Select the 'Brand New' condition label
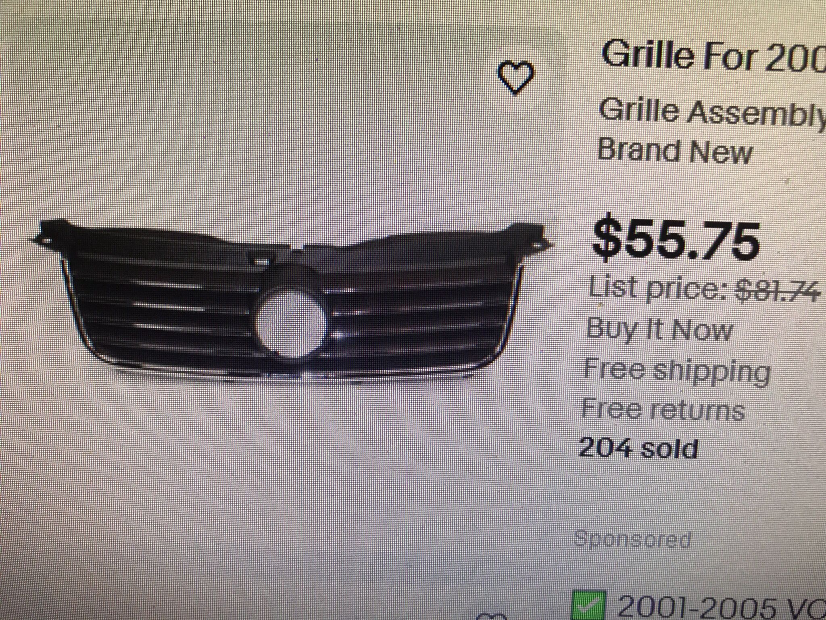 (x=675, y=151)
